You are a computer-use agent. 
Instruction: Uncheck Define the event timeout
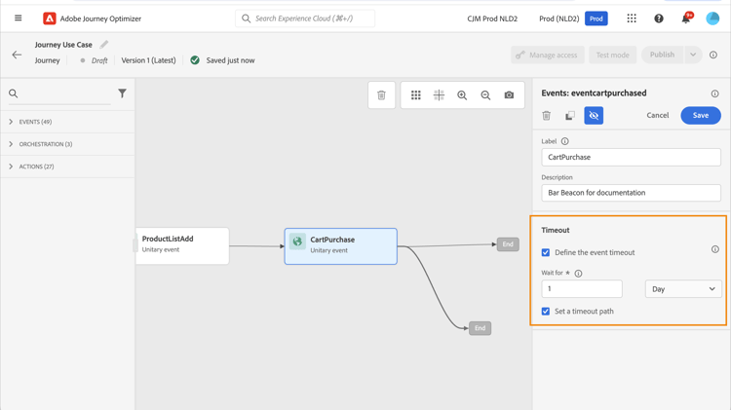point(546,252)
